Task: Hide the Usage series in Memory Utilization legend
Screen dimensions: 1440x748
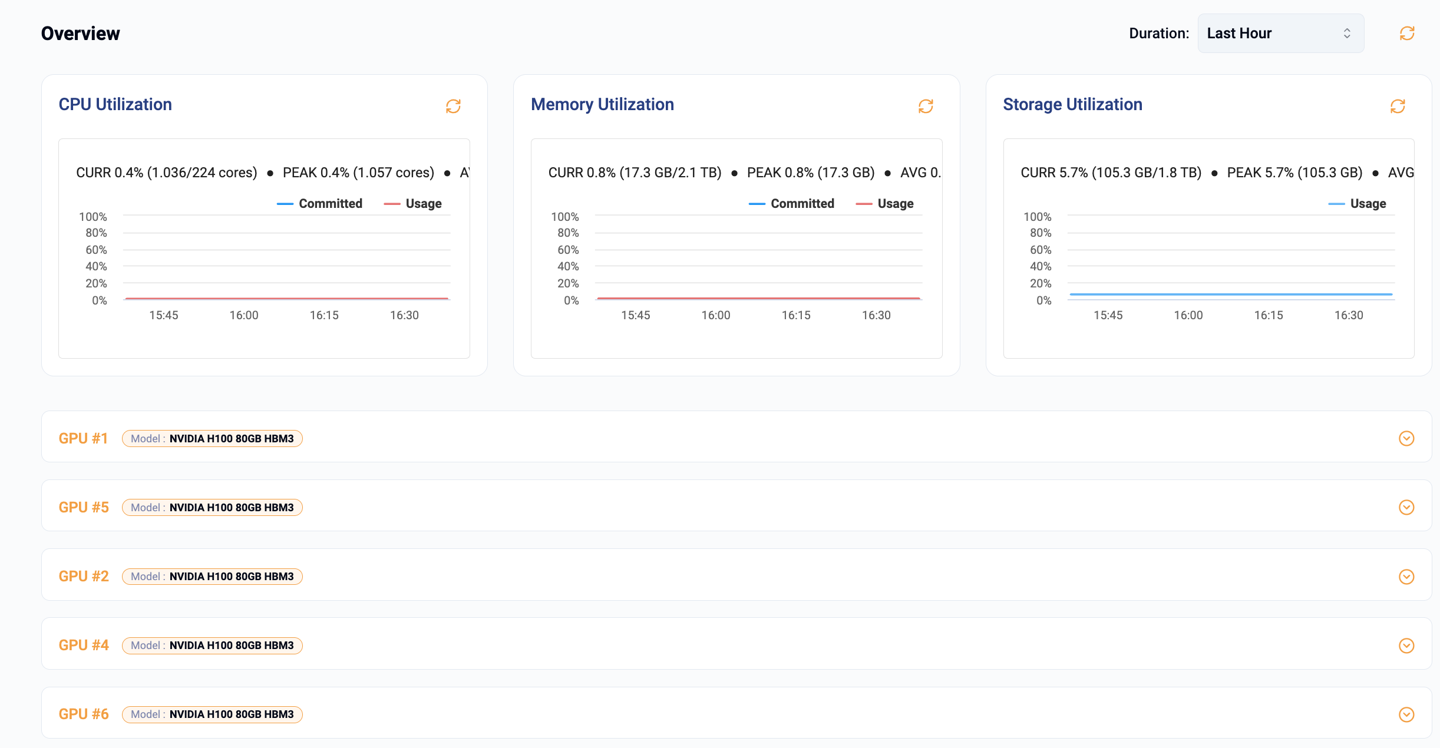Action: click(x=894, y=203)
